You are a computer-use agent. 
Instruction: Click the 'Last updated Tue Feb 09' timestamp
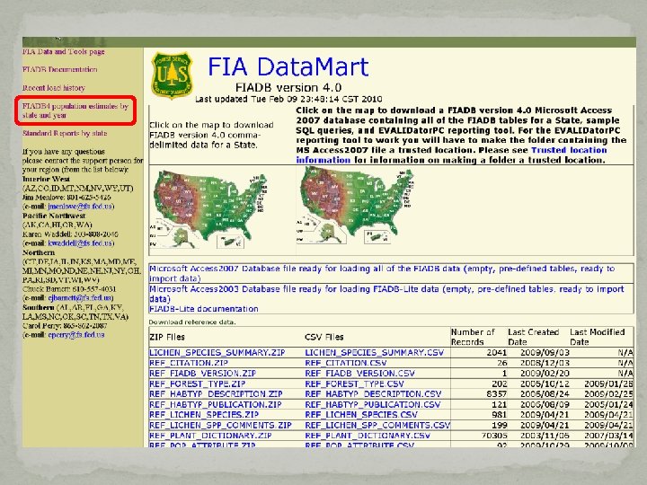(288, 99)
